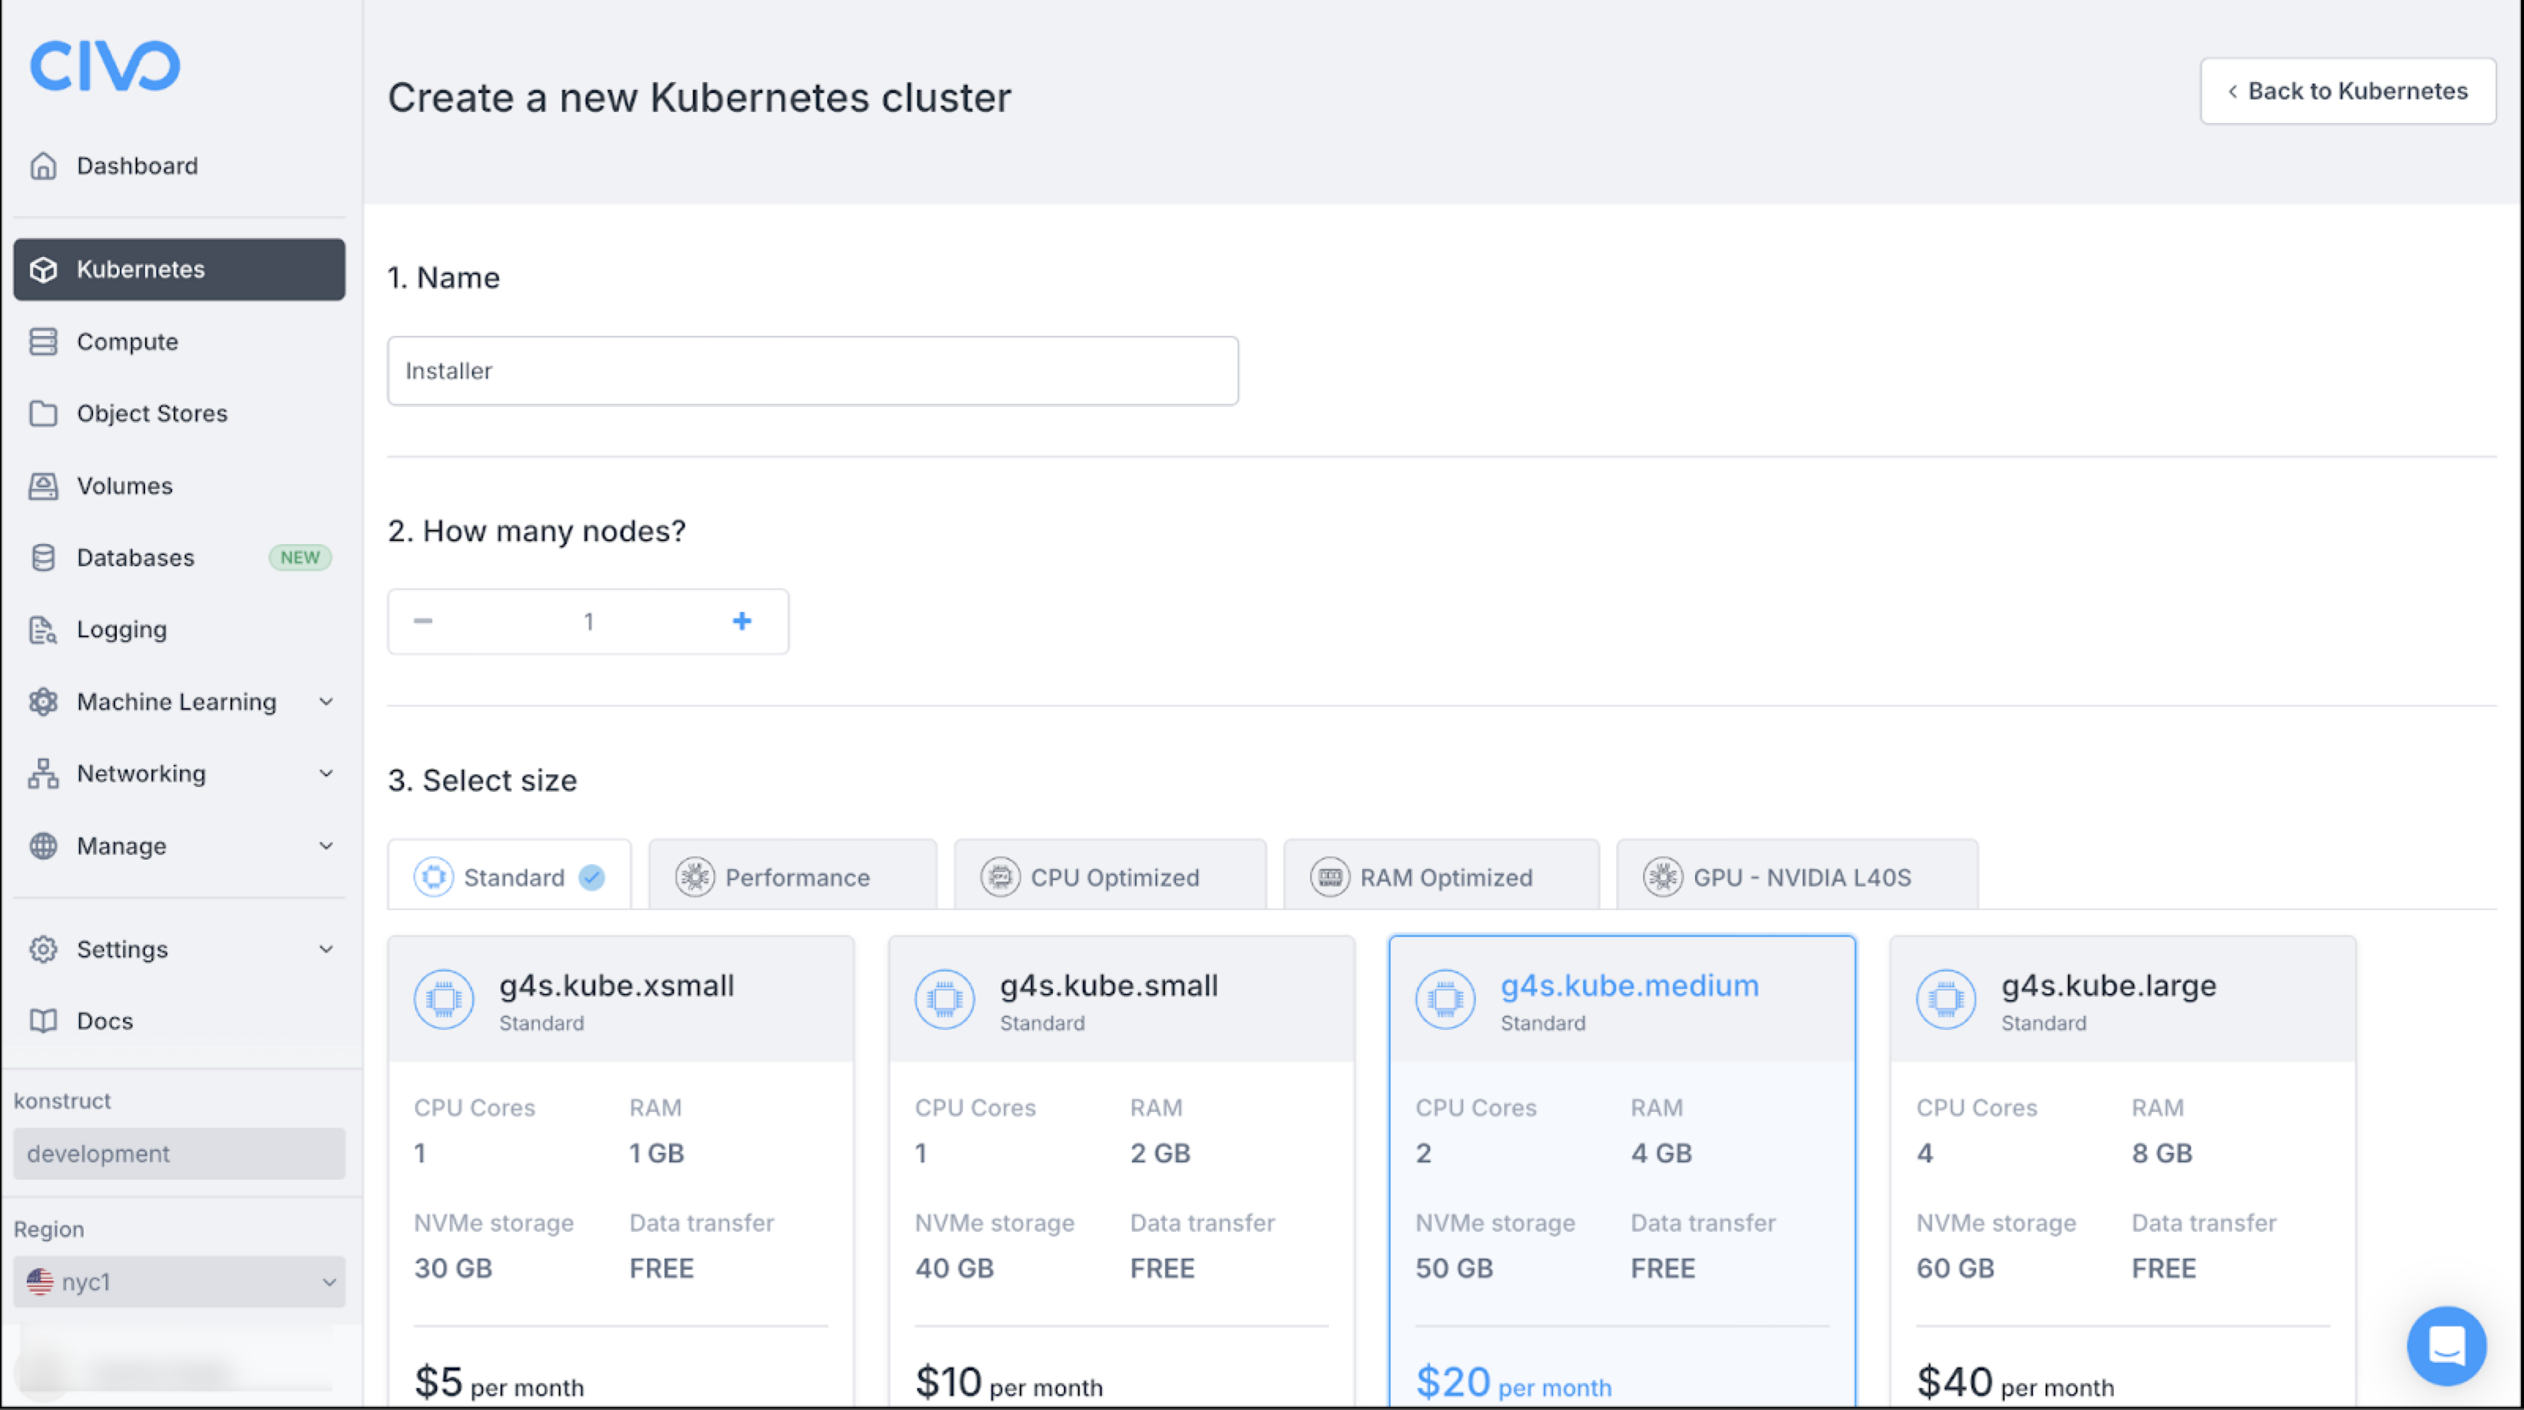2524x1410 pixels.
Task: Click the Standard tab checkmark
Action: click(x=592, y=877)
